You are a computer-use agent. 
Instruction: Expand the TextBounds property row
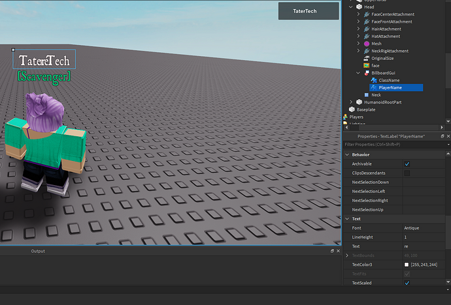coord(347,255)
